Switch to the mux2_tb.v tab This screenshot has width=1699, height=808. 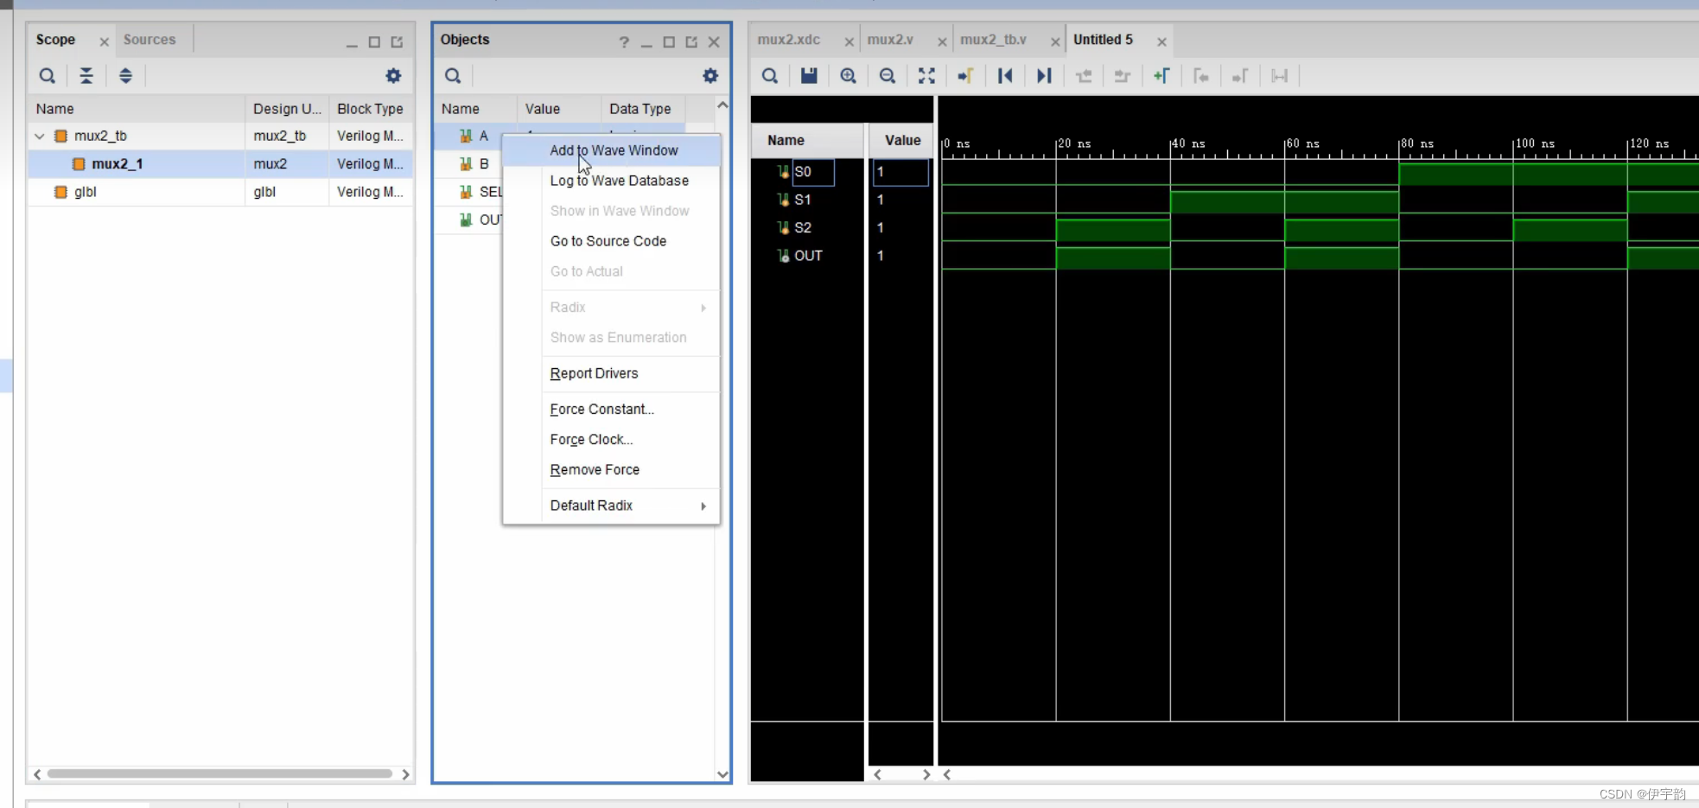(x=993, y=40)
